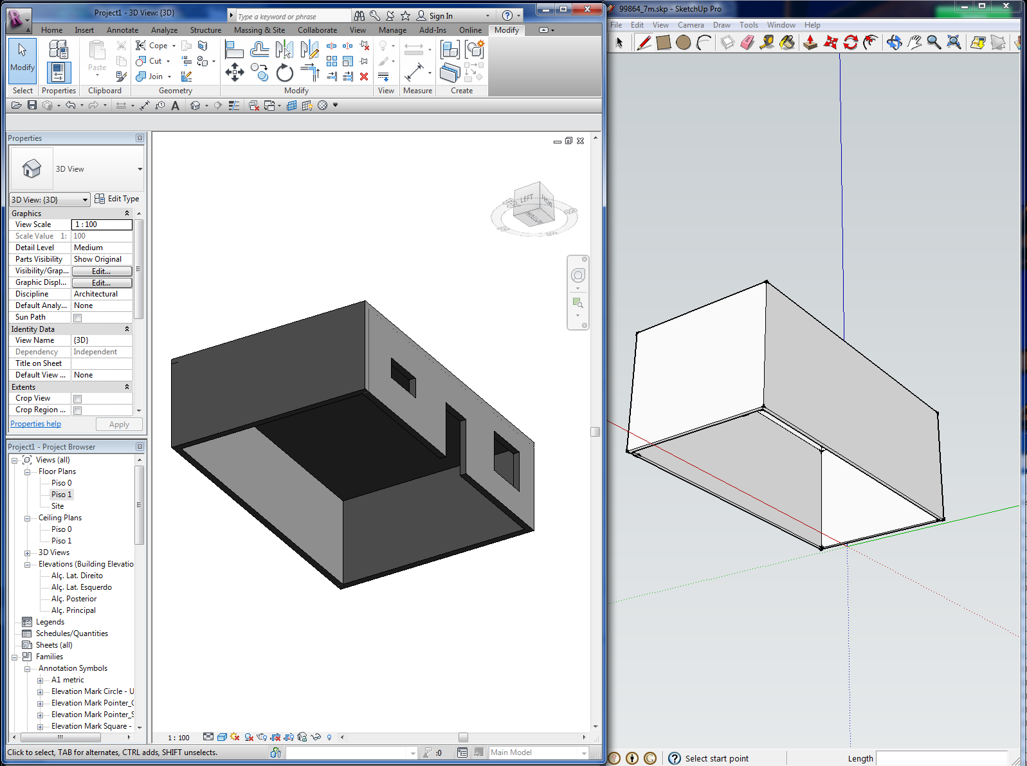Open the Camera menu in SketchUp
Viewport: 1027px width, 766px height.
(x=691, y=25)
